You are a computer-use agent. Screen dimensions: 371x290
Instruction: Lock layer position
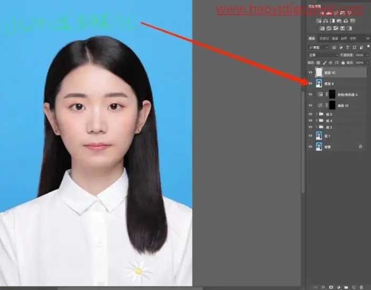coord(330,63)
